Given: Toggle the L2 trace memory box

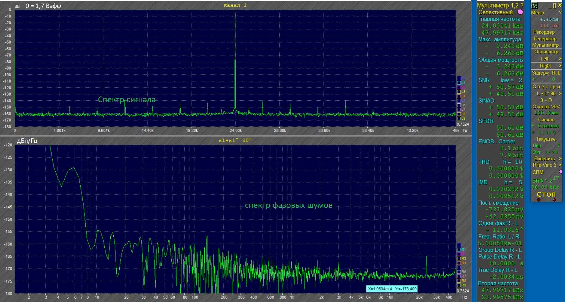Looking at the screenshot, I should click(x=459, y=87).
